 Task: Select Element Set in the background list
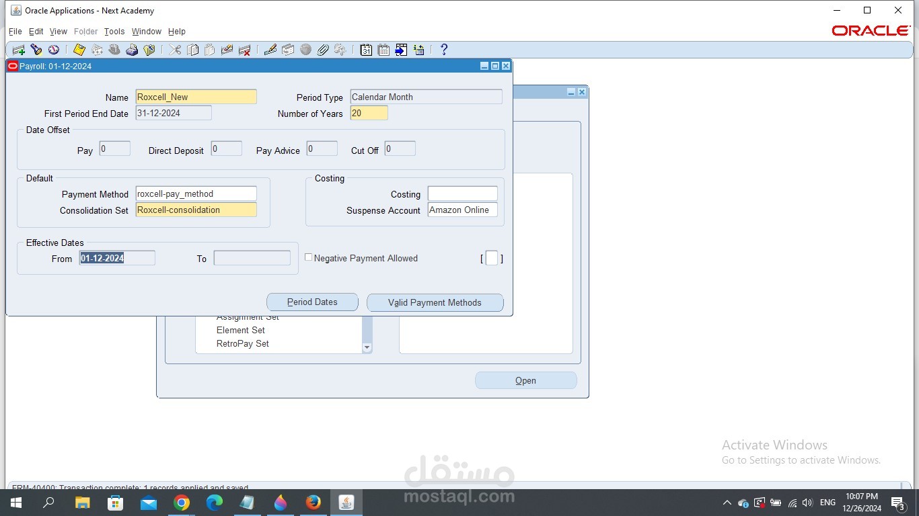(x=241, y=330)
